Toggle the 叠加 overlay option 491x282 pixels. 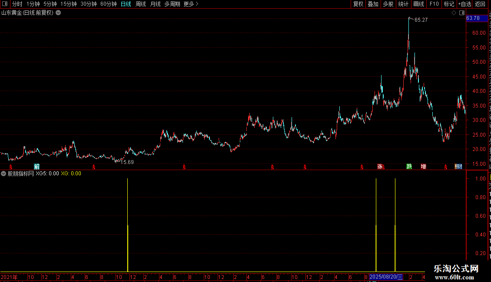coord(373,4)
